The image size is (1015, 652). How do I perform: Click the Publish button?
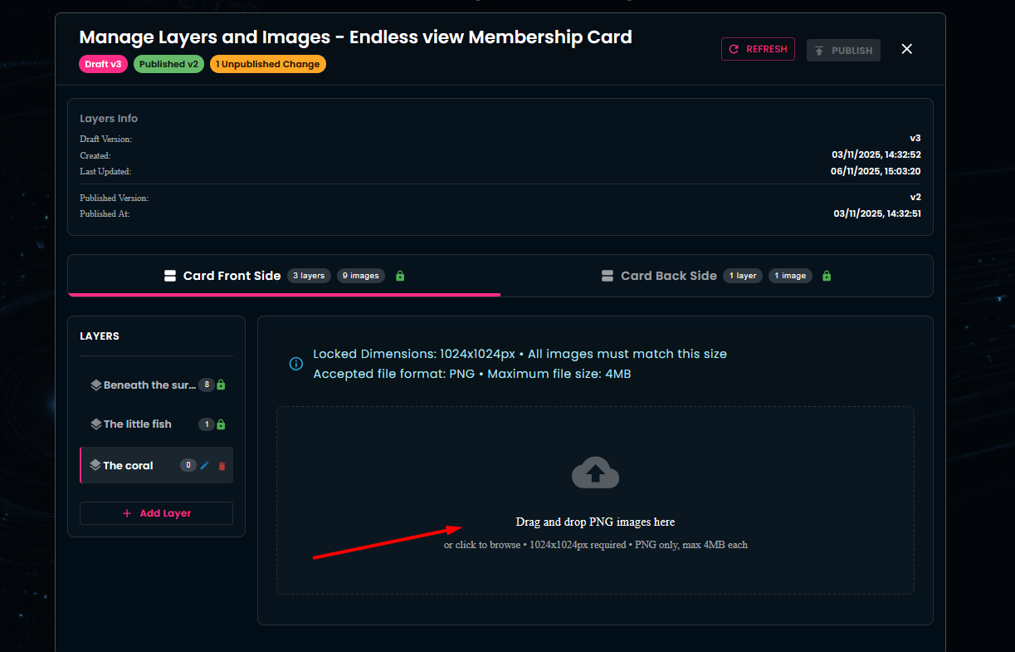coord(843,51)
